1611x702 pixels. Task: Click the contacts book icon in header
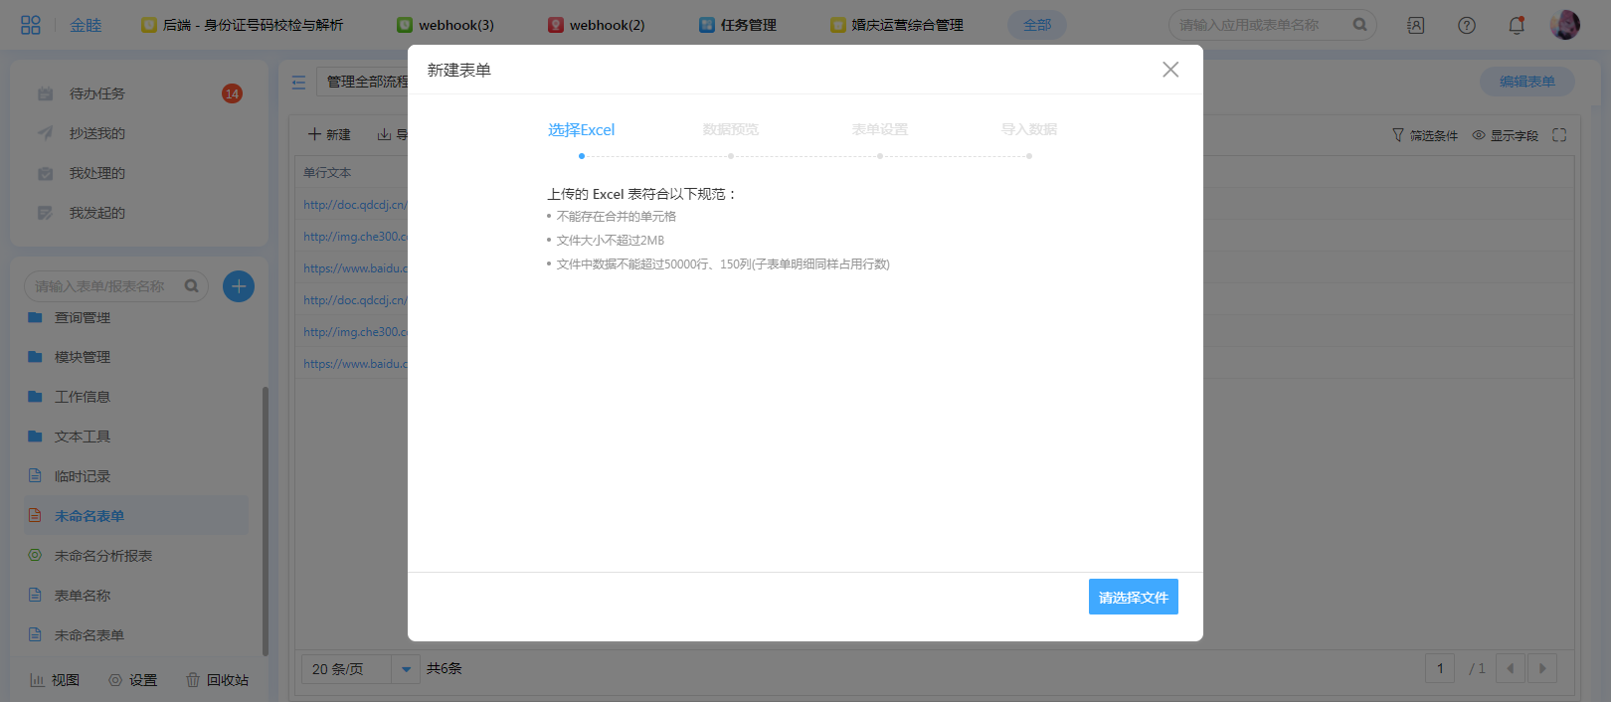(x=1416, y=25)
